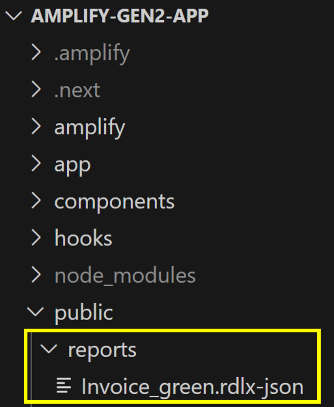Collapse the reports folder chevron
The height and width of the screenshot is (407, 334).
[49, 349]
